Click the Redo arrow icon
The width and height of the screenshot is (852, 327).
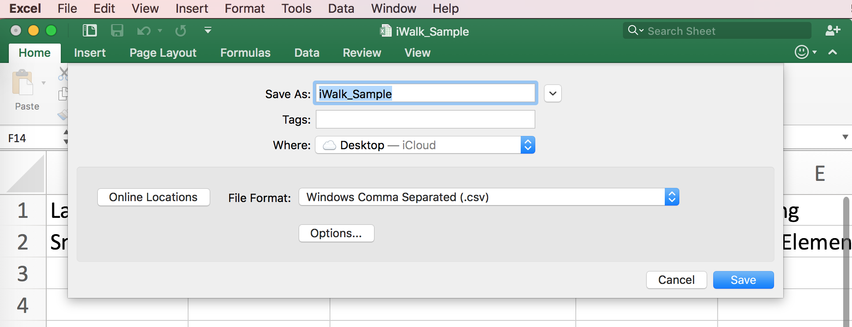pos(181,30)
